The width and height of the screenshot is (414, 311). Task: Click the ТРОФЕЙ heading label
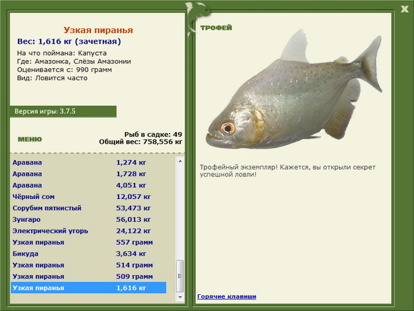coord(216,28)
